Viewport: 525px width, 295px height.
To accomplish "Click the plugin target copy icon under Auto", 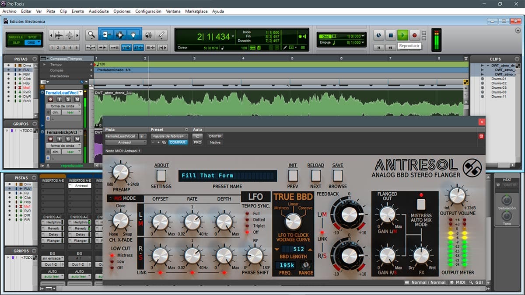I will click(x=197, y=136).
